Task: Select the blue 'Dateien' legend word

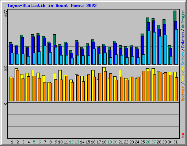Action: coord(183,40)
